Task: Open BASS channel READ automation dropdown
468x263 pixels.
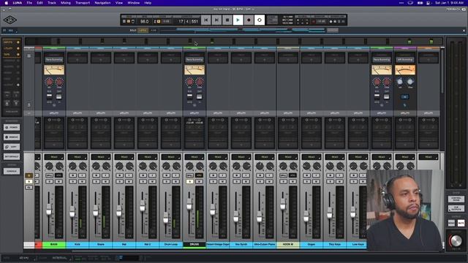Action: pyautogui.click(x=54, y=157)
